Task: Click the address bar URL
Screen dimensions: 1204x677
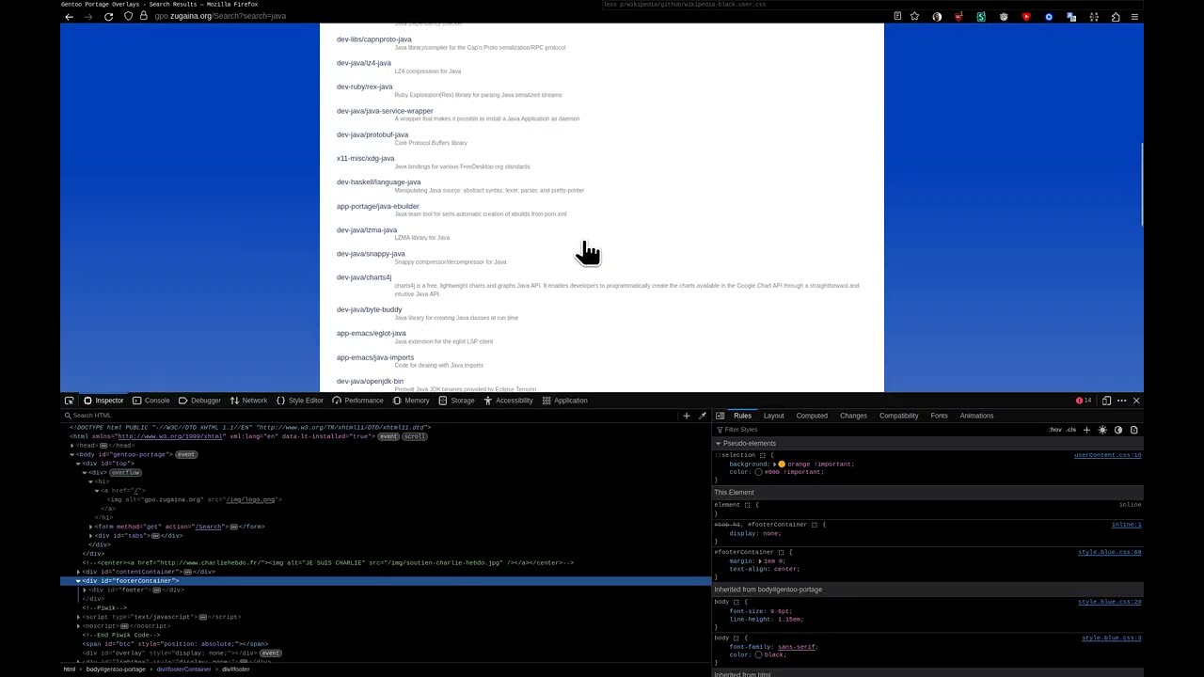Action: (220, 16)
